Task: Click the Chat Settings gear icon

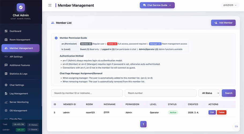Action: click(6, 85)
